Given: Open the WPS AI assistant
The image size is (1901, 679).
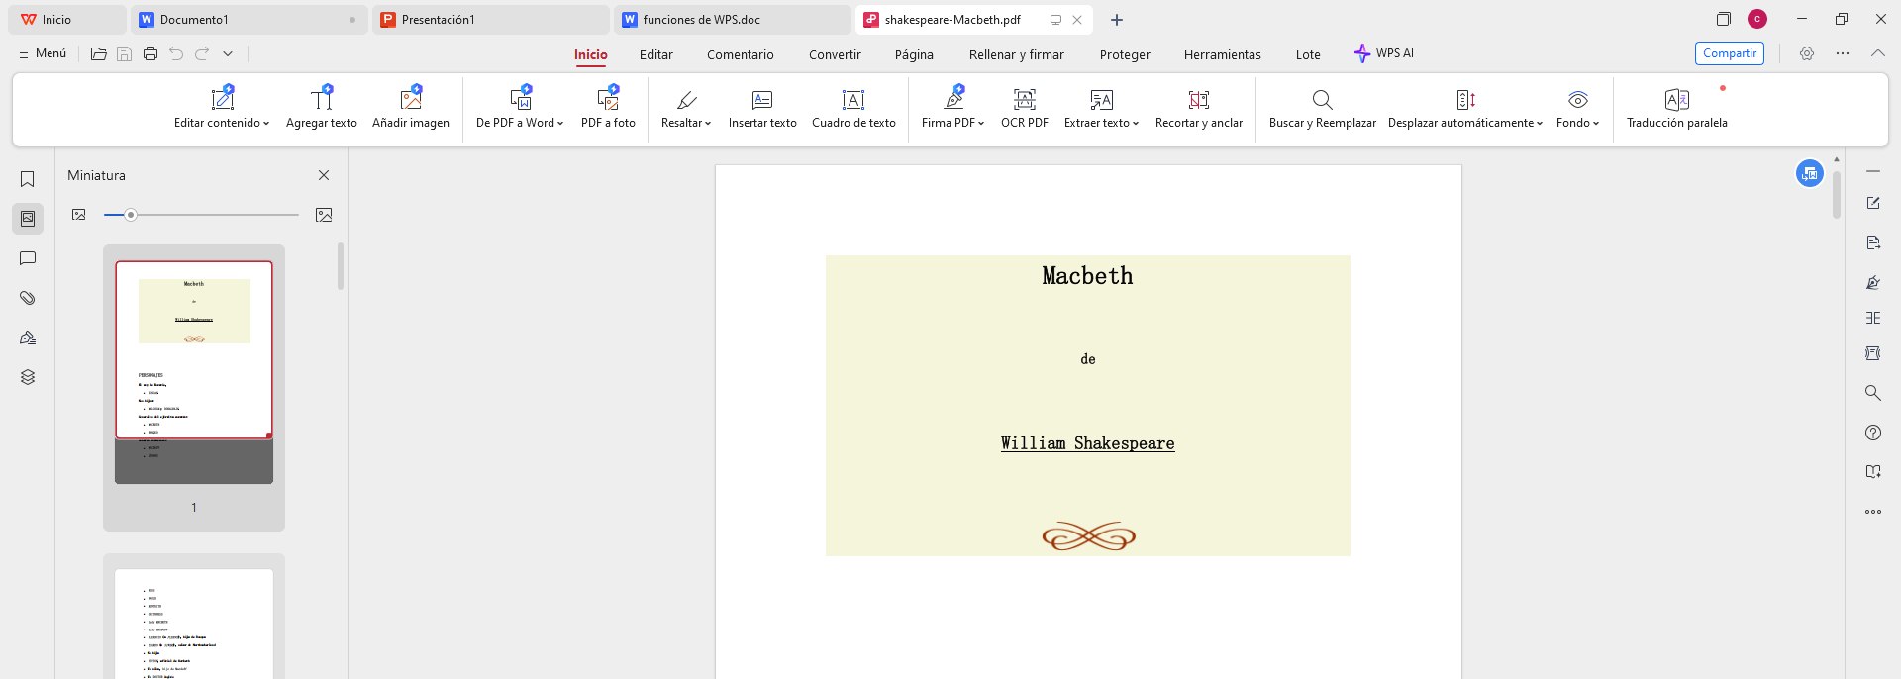Looking at the screenshot, I should click(x=1384, y=53).
